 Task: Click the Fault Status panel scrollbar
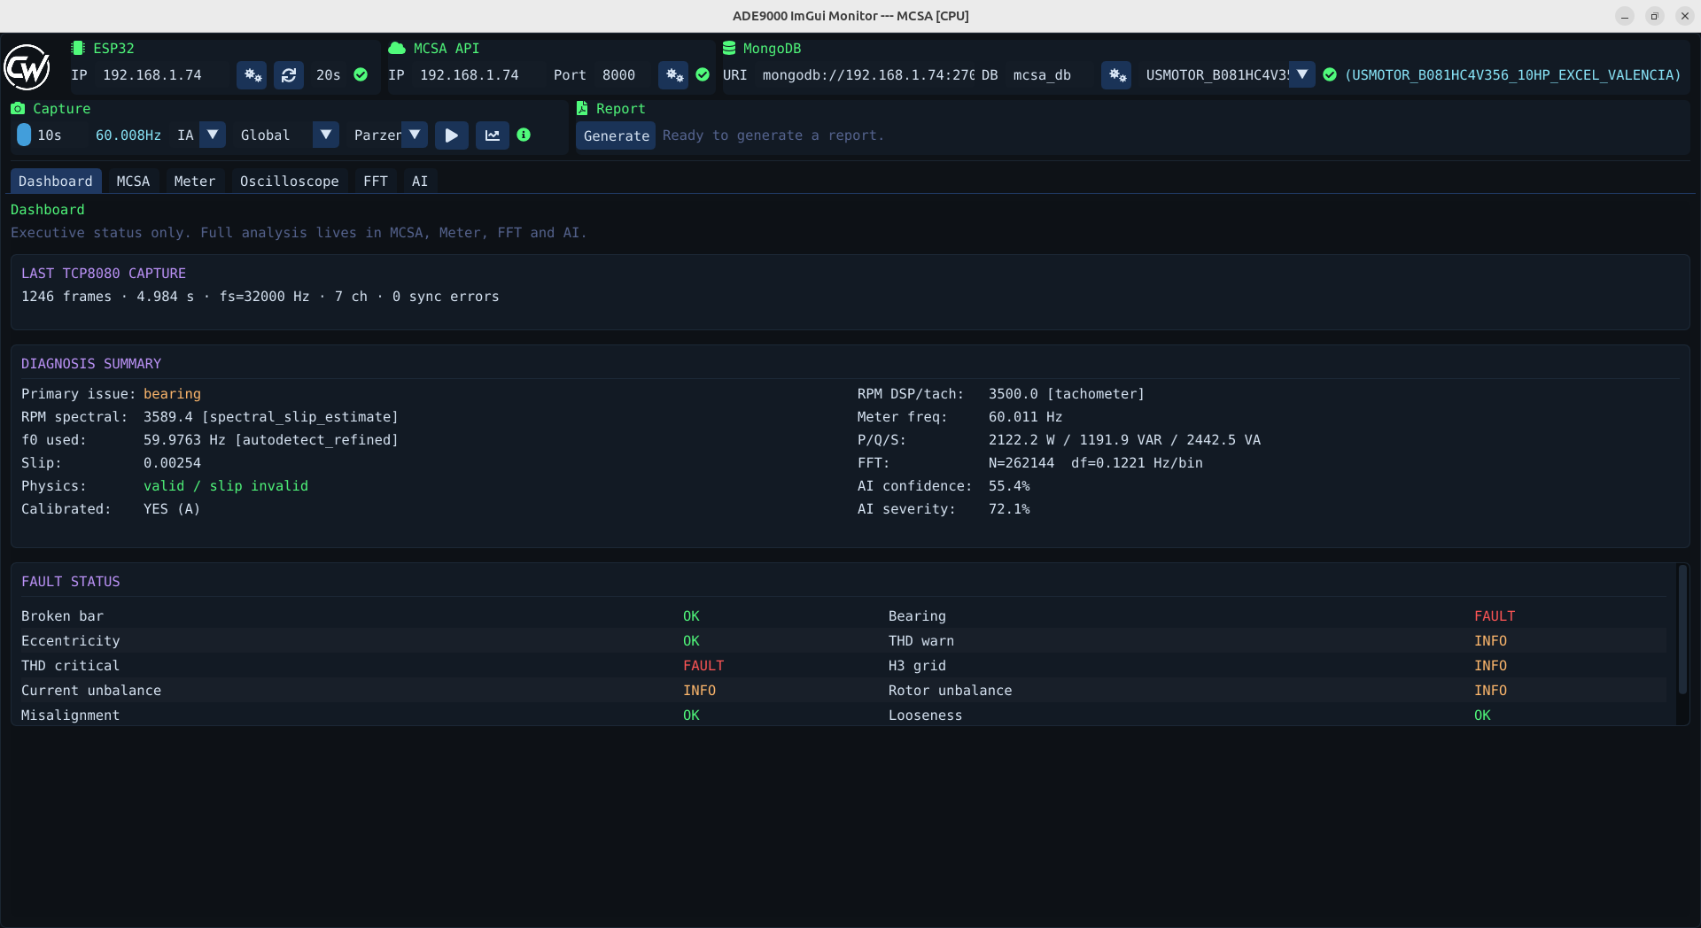point(1682,630)
